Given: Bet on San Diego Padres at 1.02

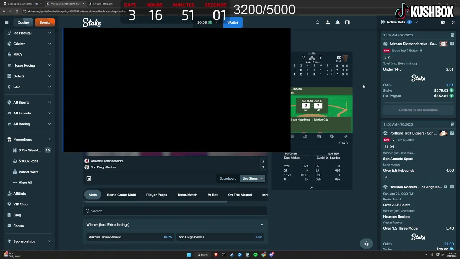Looking at the screenshot, I should (x=220, y=237).
